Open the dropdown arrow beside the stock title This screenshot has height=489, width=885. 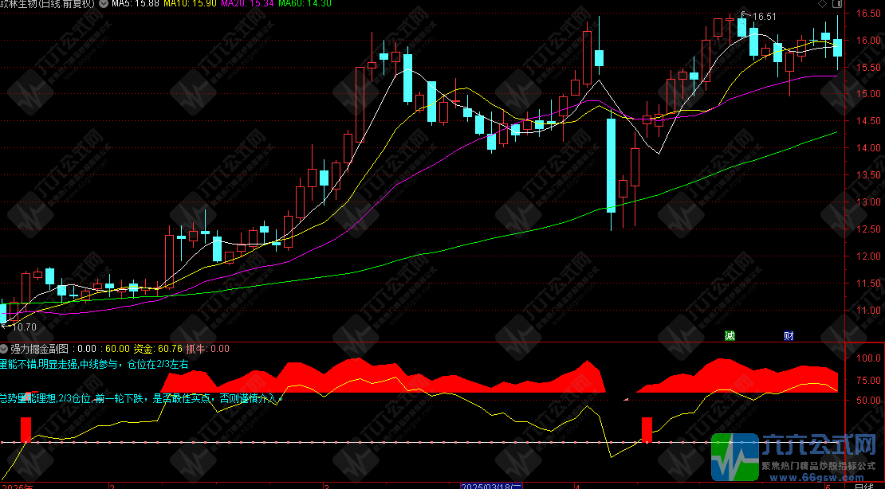click(102, 4)
